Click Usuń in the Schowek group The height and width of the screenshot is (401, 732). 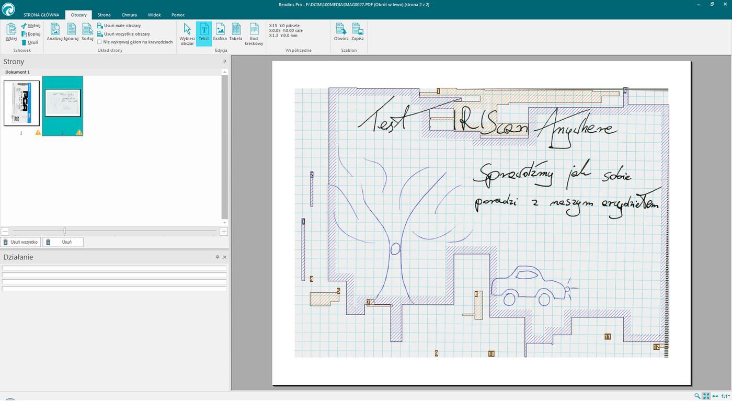pos(30,42)
